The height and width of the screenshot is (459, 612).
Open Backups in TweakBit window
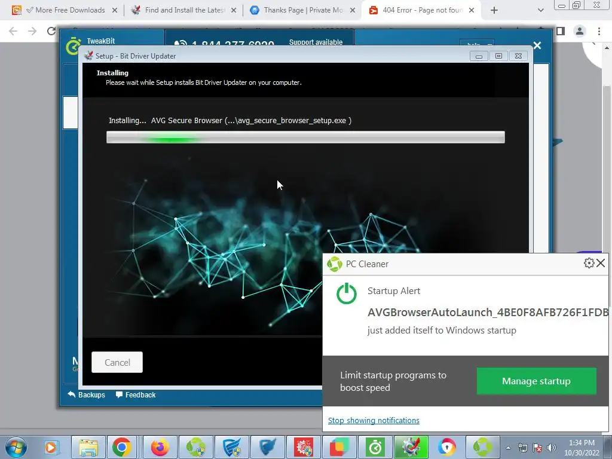click(86, 394)
